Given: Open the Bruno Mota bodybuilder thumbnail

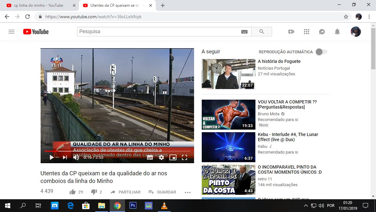Looking at the screenshot, I should (x=229, y=115).
